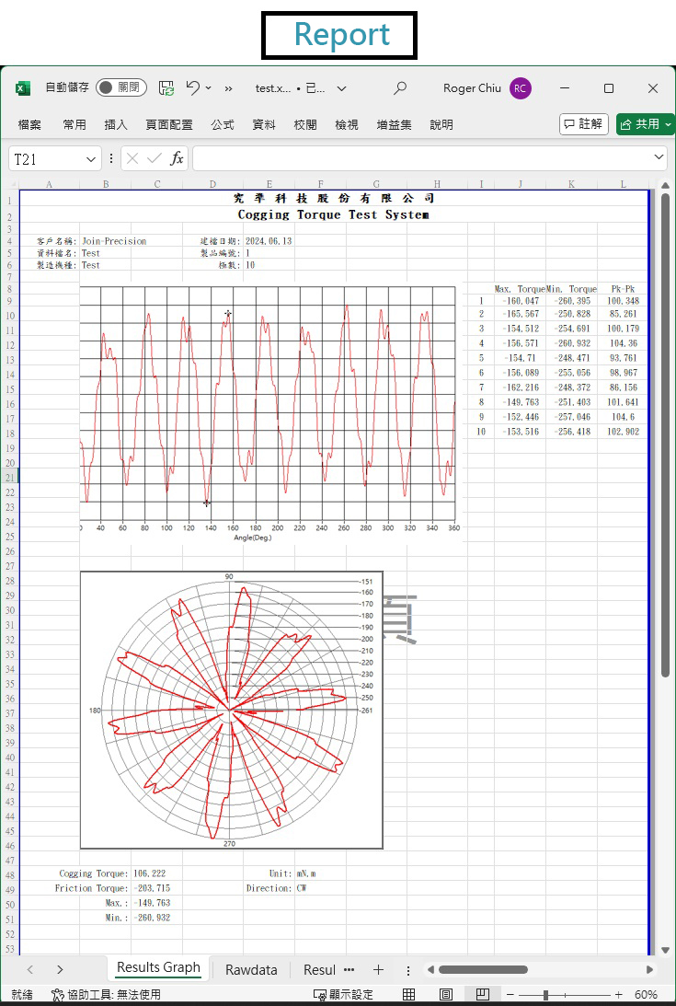Open the 公式 (Formulas) tab

coord(223,124)
